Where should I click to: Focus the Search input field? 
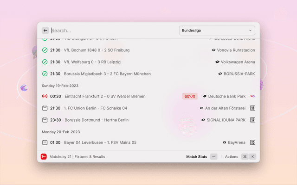[111, 31]
